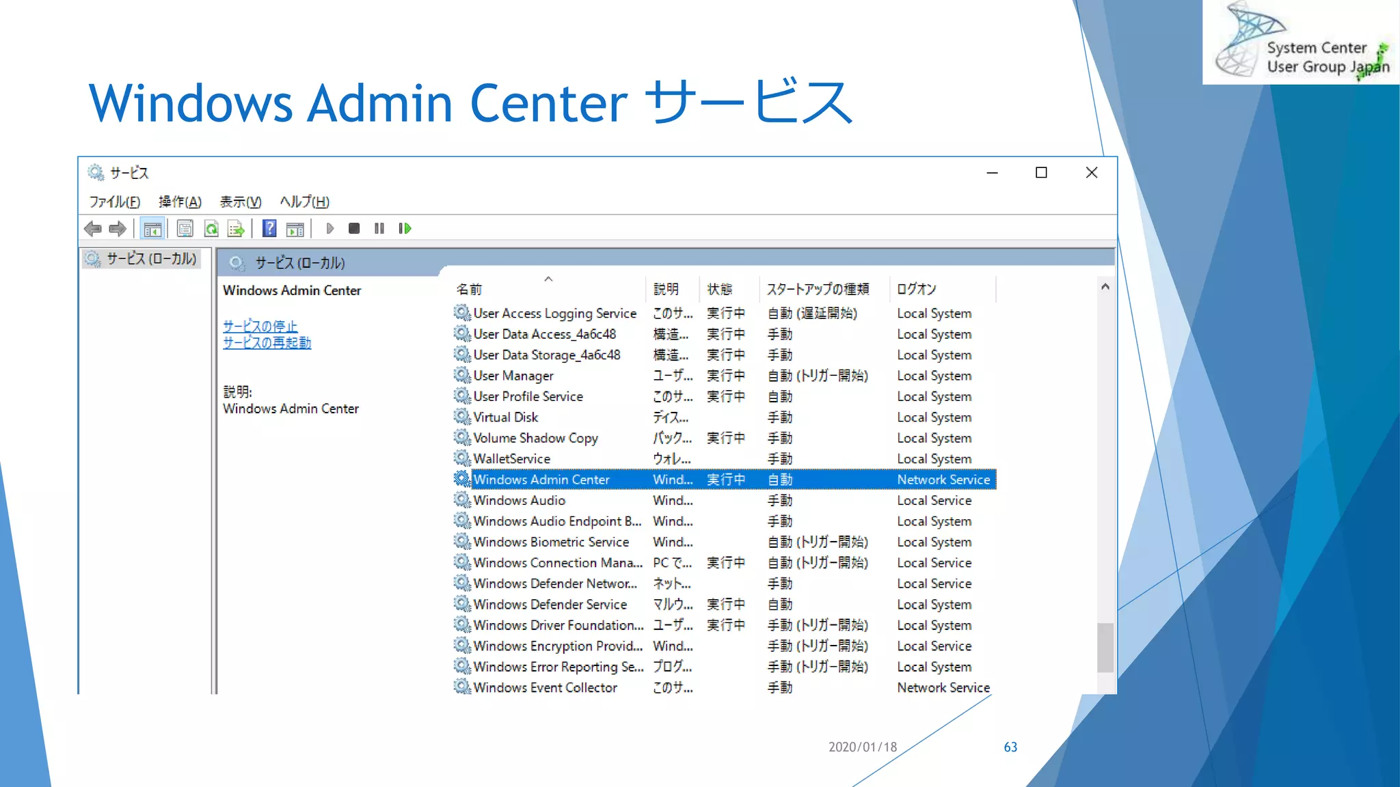Viewport: 1400px width, 787px height.
Task: Sort by the 説明 column header
Action: [672, 289]
